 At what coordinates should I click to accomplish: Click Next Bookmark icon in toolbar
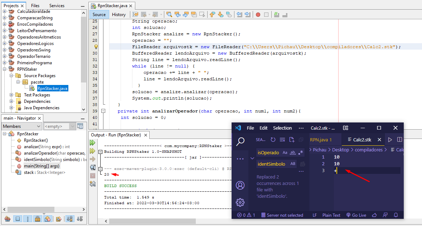[x=221, y=15]
